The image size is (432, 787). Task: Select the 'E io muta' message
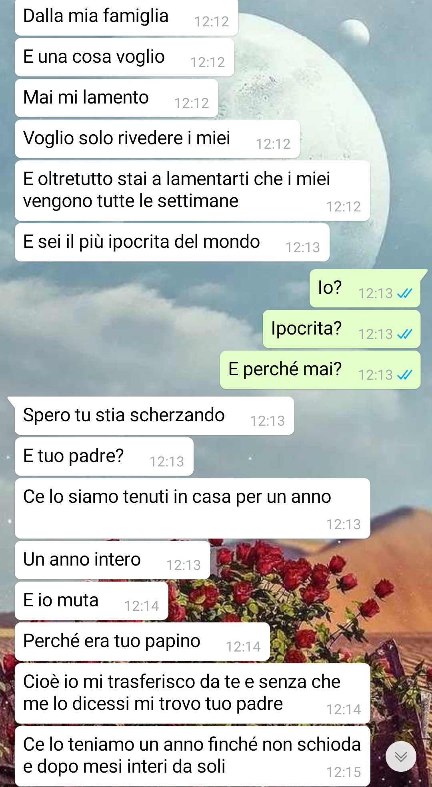(x=92, y=601)
